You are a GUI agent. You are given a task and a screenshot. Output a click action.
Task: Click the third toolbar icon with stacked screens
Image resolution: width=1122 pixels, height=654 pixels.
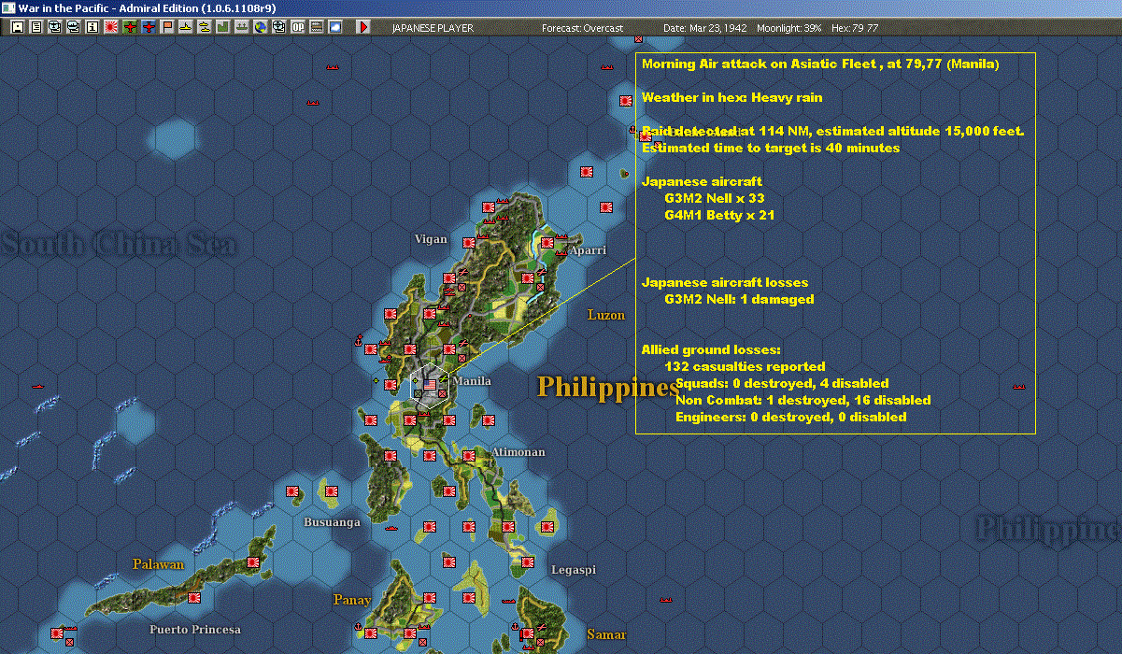point(55,27)
